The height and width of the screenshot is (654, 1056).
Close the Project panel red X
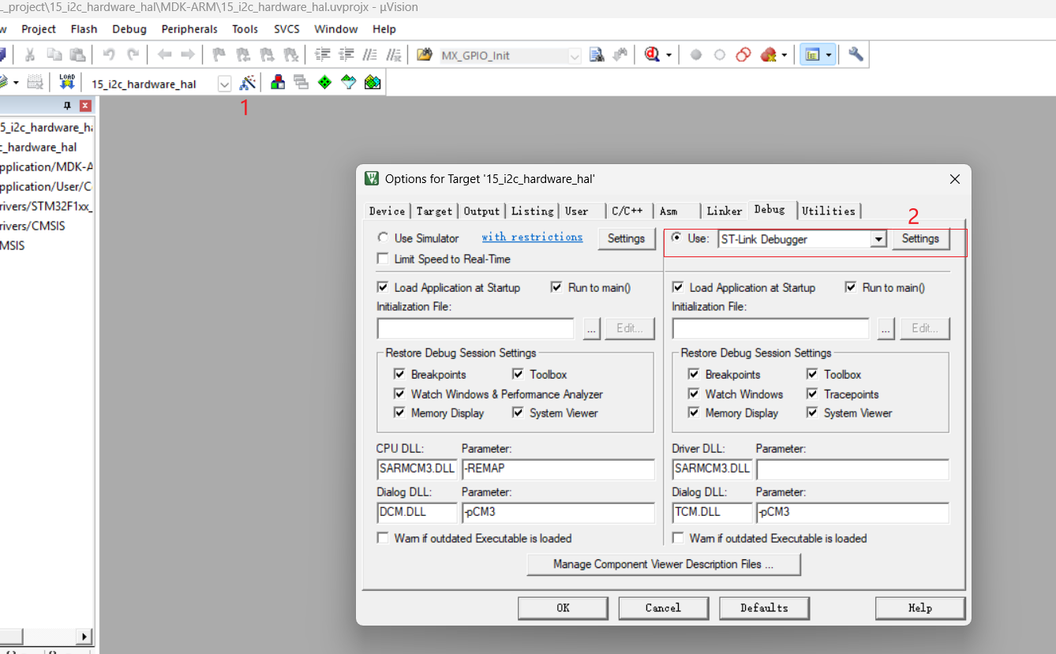coord(85,106)
